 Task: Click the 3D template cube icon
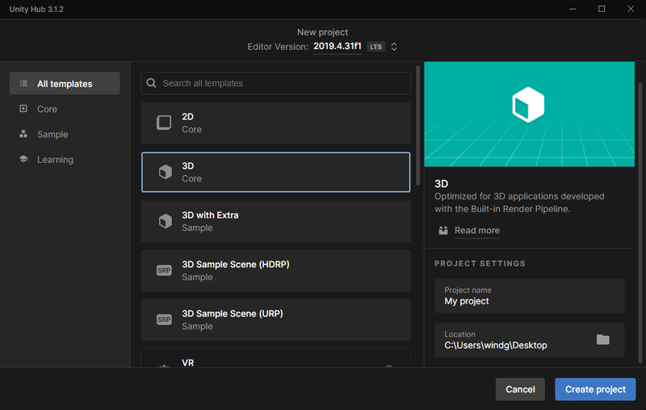(166, 172)
